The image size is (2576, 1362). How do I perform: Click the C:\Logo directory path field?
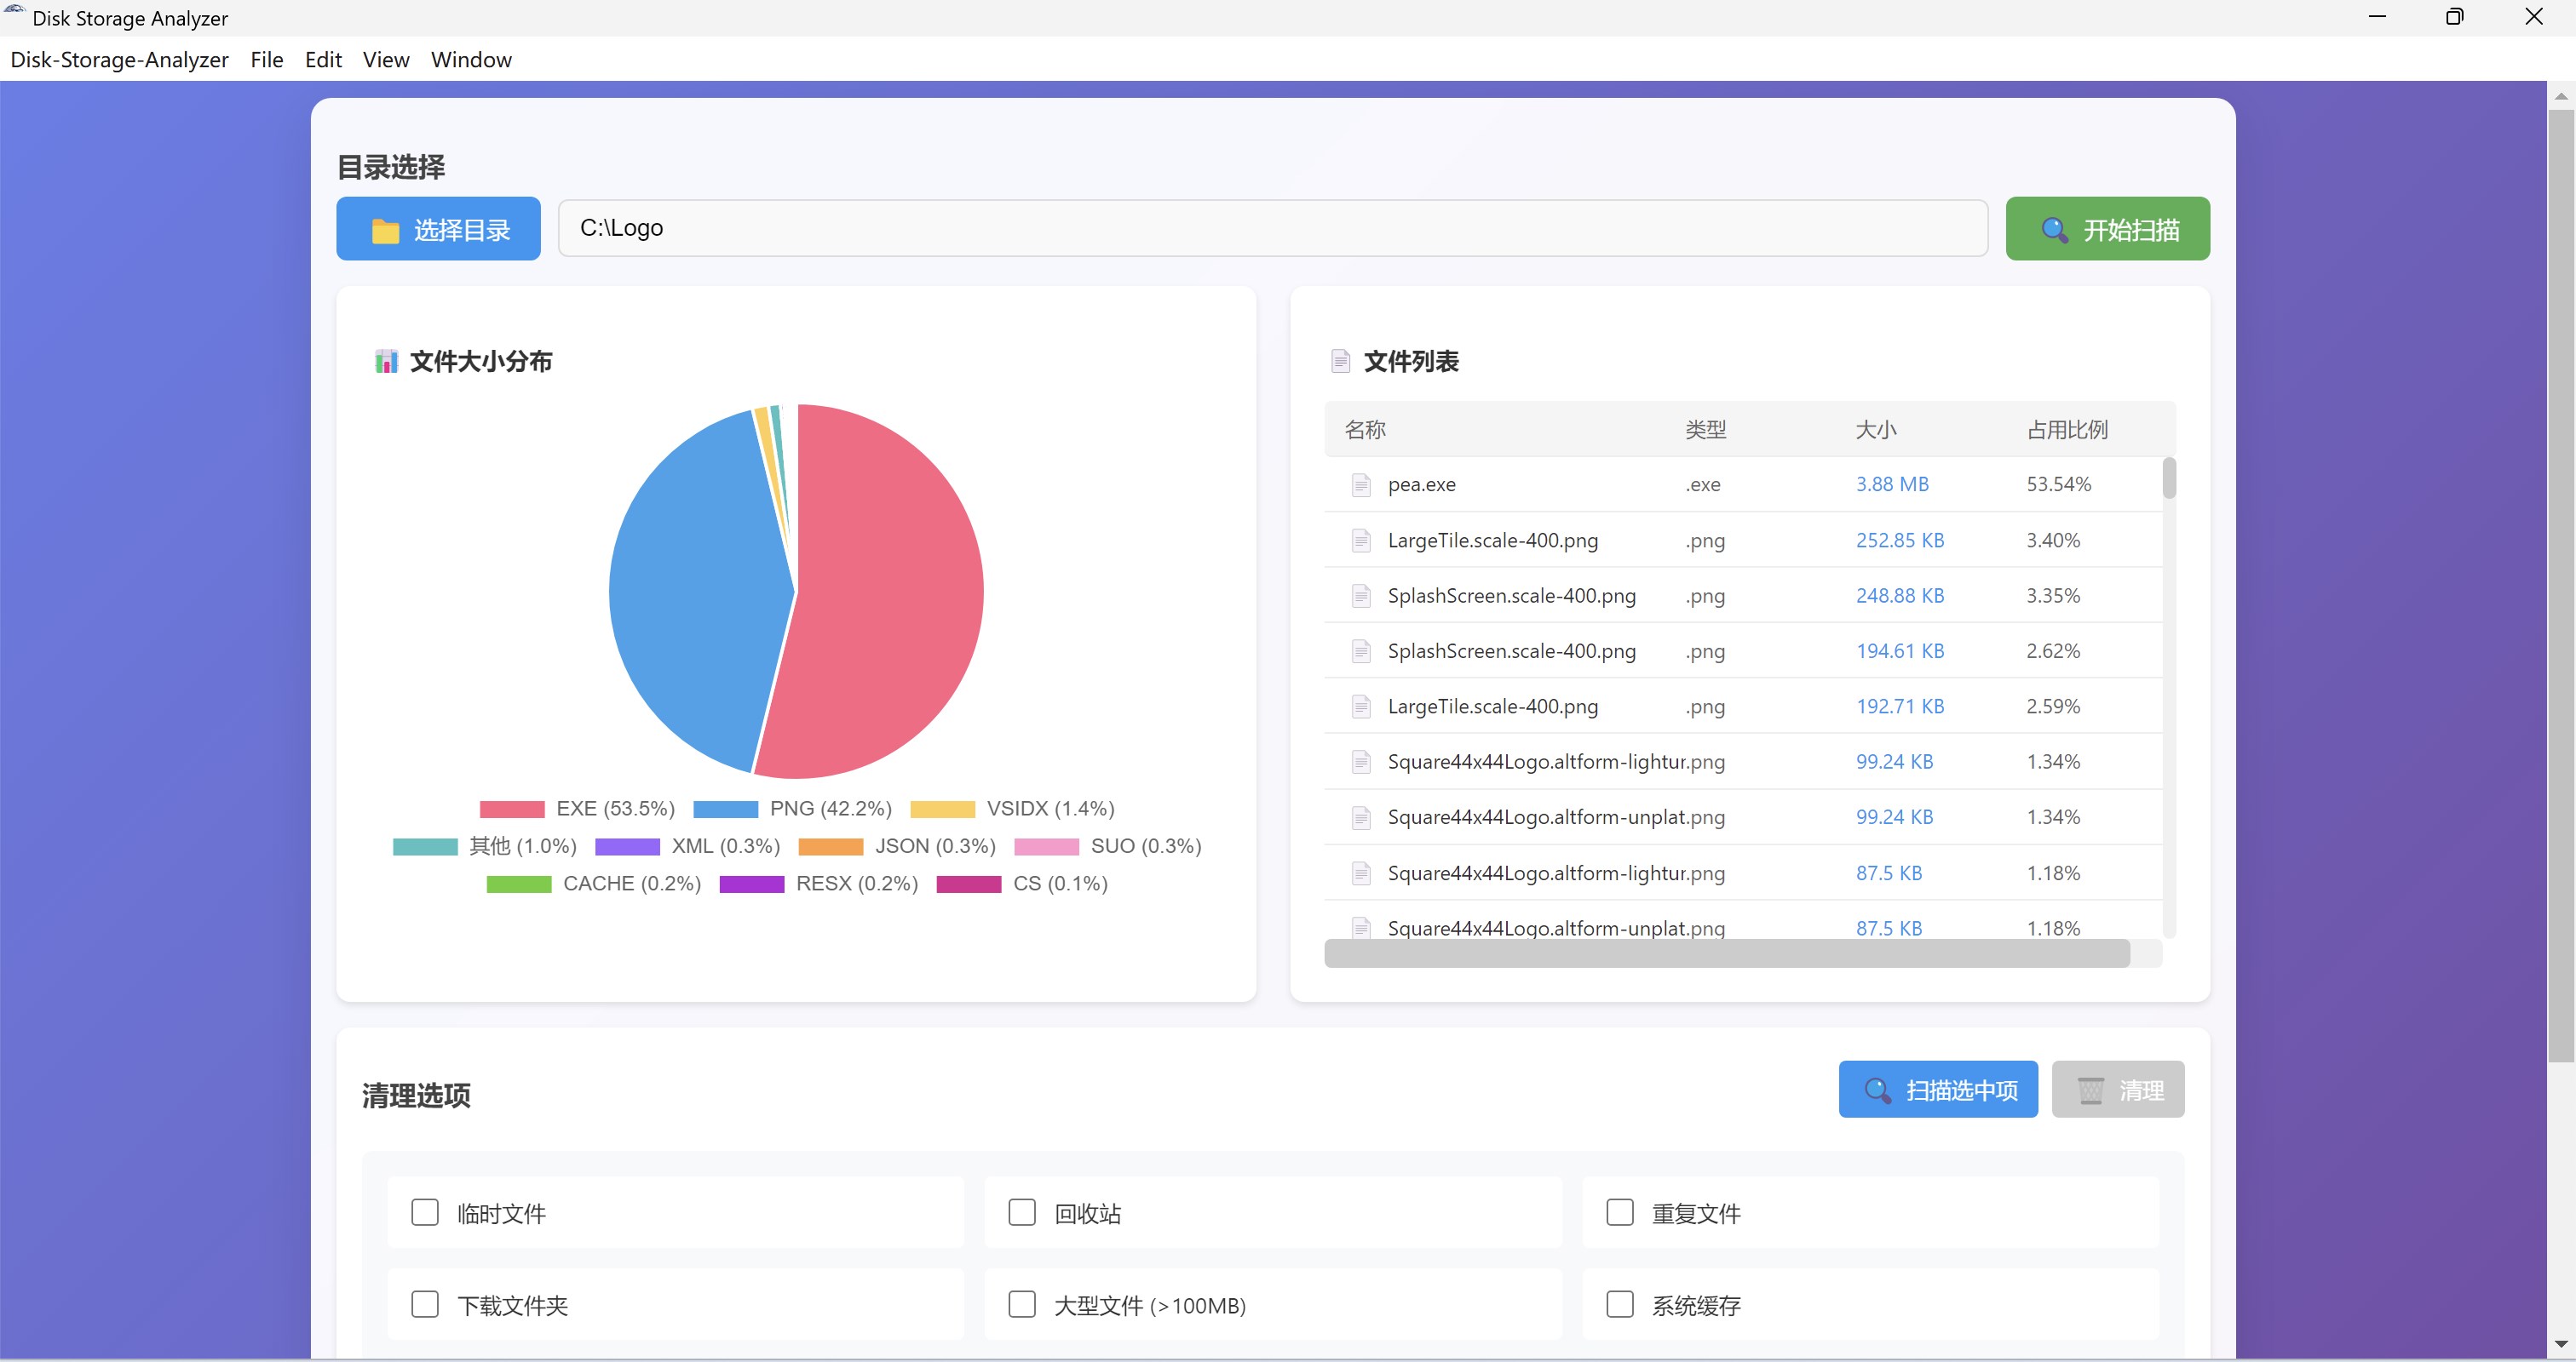[1272, 228]
